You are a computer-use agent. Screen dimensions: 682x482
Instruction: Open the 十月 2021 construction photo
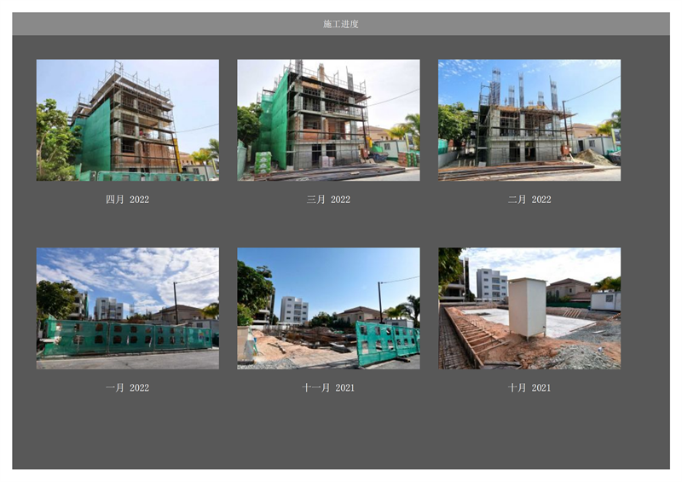(x=529, y=308)
